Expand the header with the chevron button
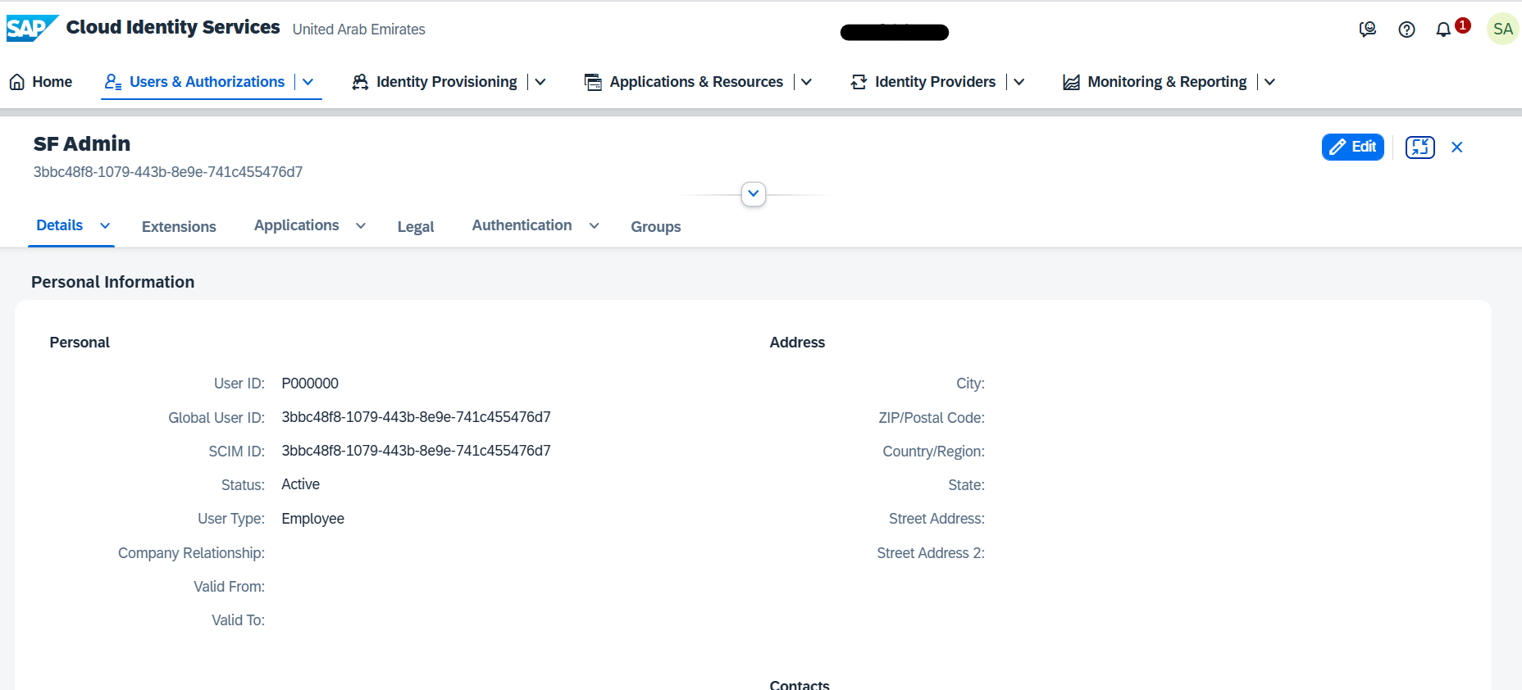 753,194
